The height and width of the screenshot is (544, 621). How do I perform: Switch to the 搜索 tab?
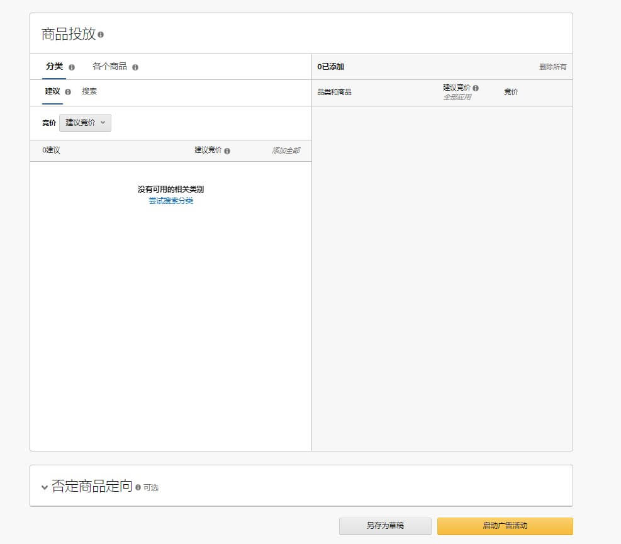[90, 91]
